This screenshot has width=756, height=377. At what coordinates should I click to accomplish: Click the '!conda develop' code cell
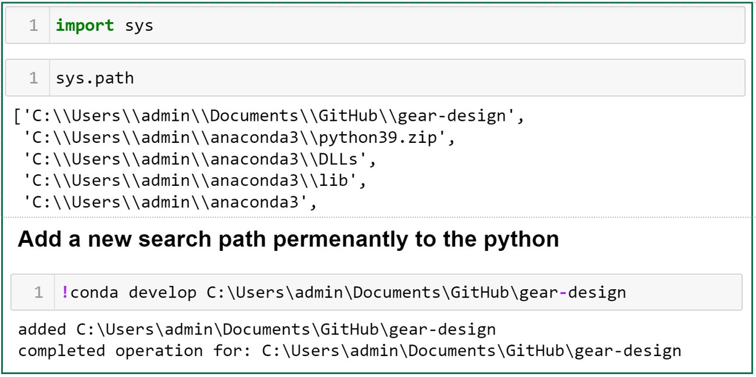click(x=395, y=292)
